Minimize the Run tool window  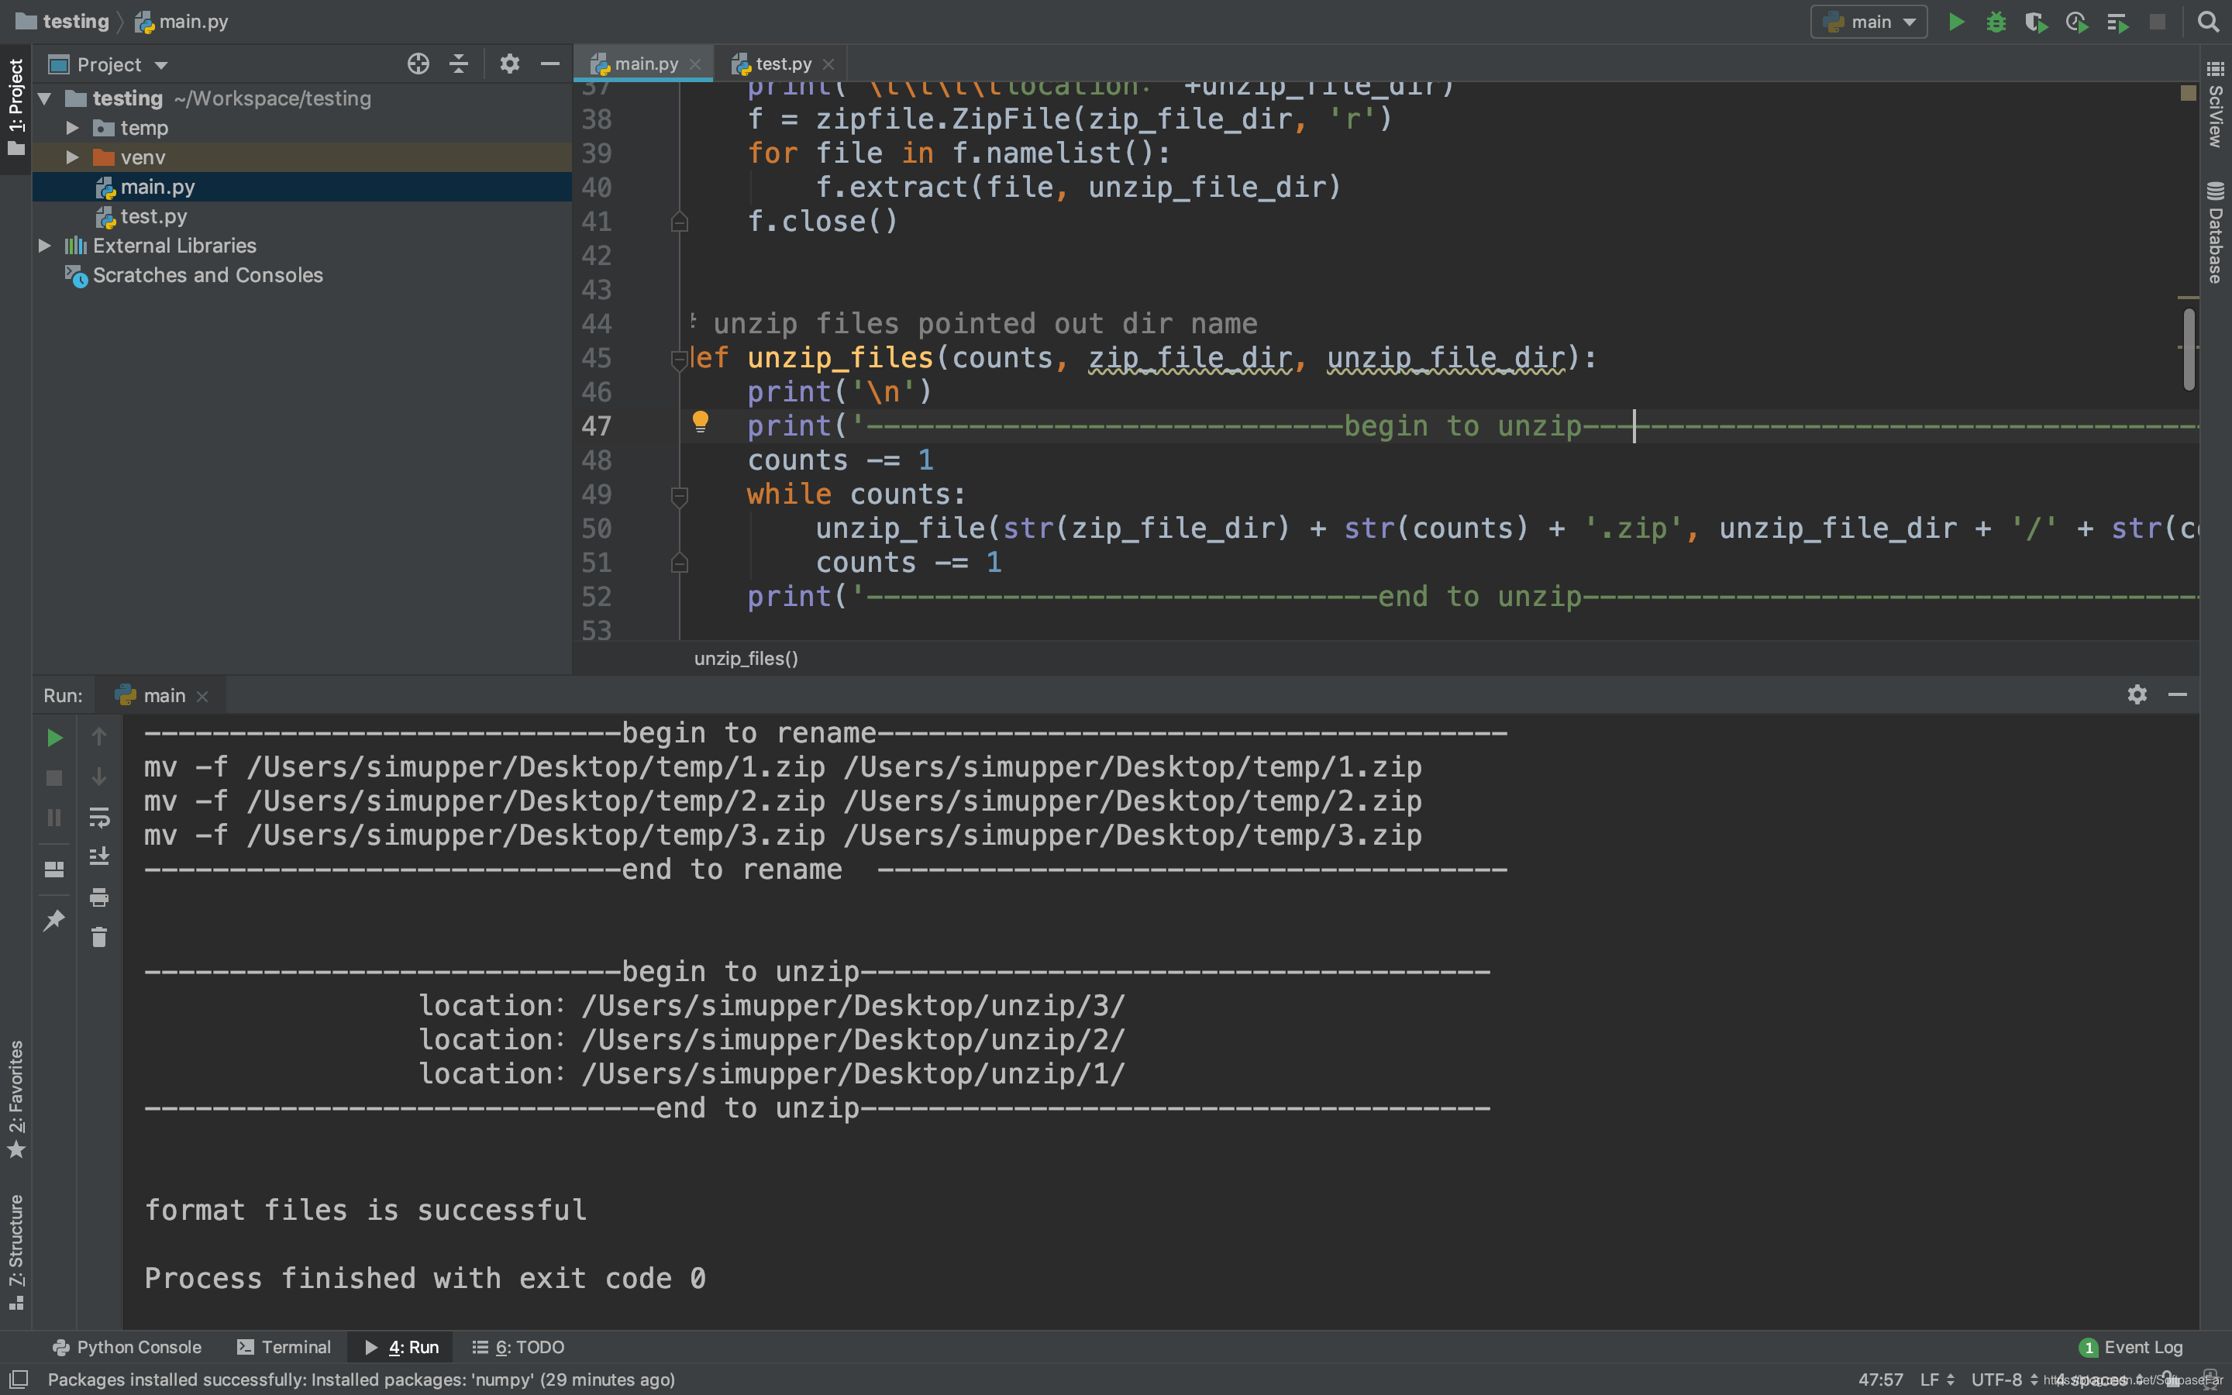pos(2178,694)
